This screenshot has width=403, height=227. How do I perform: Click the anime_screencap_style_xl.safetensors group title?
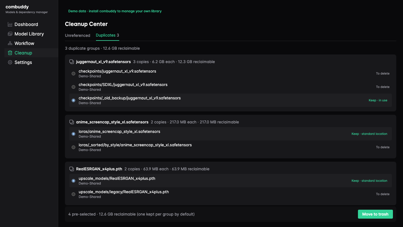[112, 122]
